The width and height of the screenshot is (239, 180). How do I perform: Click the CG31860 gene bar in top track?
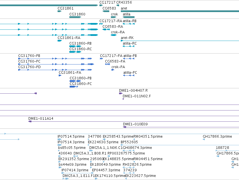(x=75, y=17)
